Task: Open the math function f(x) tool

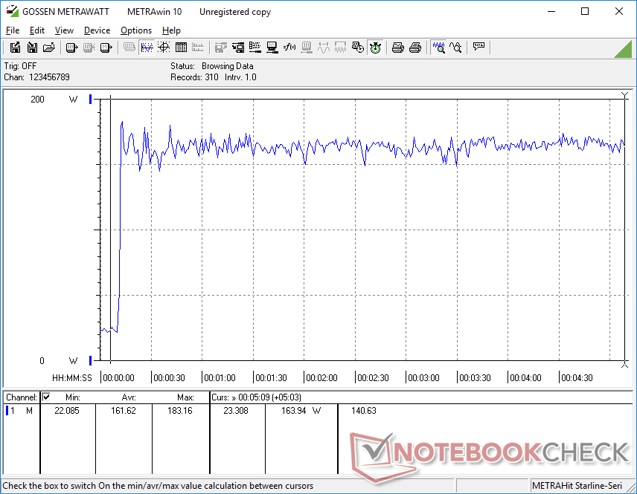Action: pyautogui.click(x=289, y=48)
